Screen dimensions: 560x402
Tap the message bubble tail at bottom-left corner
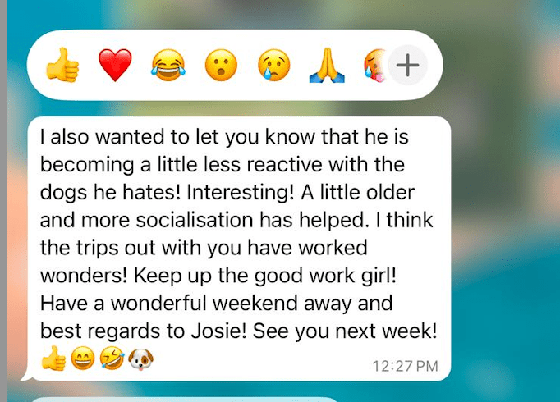26,377
